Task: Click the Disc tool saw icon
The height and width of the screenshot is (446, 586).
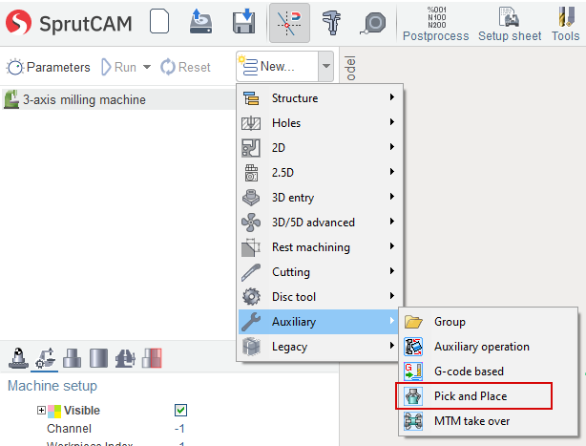Action: coord(251,297)
